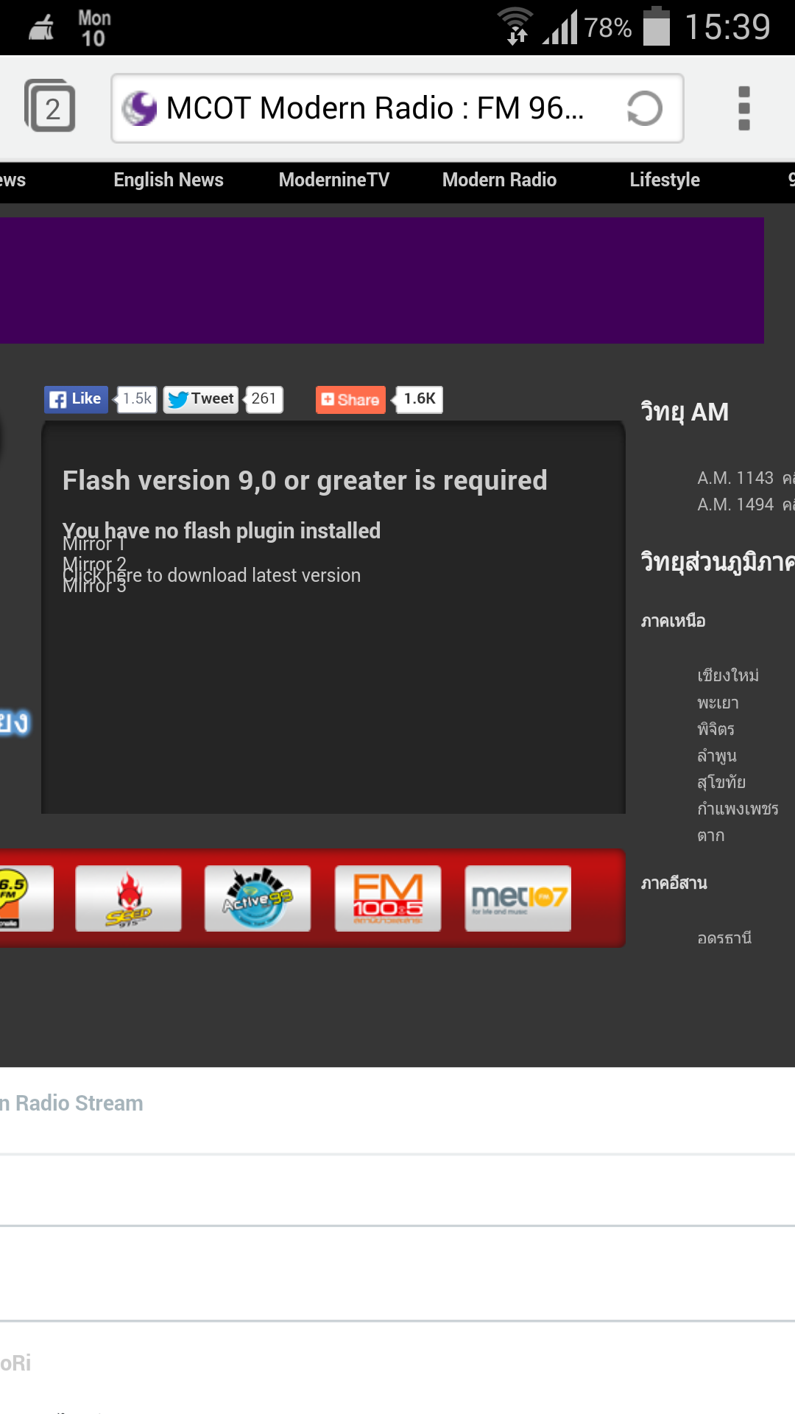Choose the Mirror 3 stream link
The width and height of the screenshot is (795, 1414).
point(94,587)
